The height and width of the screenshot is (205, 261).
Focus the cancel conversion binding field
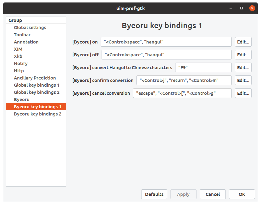pos(182,93)
